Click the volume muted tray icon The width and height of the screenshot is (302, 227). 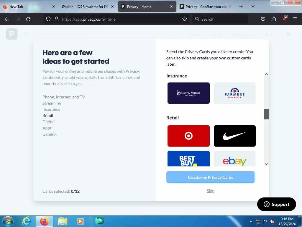pyautogui.click(x=272, y=222)
